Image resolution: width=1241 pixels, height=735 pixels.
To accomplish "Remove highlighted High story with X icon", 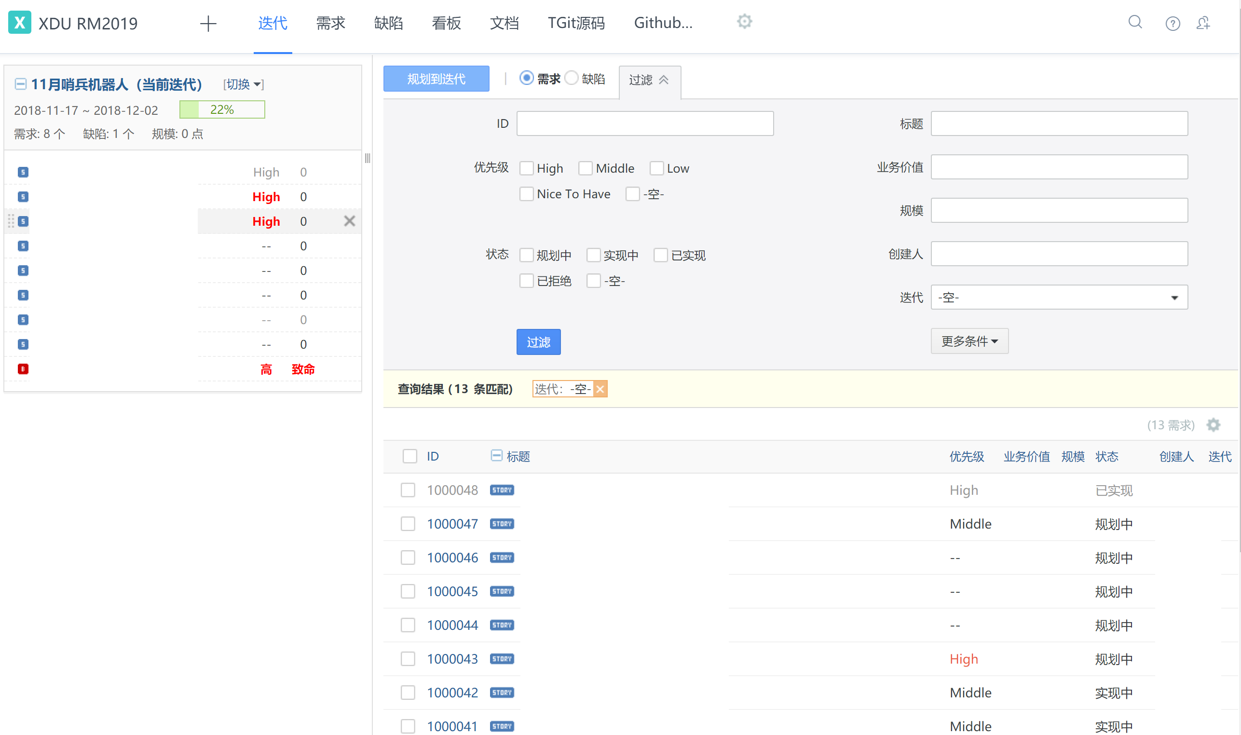I will click(349, 221).
